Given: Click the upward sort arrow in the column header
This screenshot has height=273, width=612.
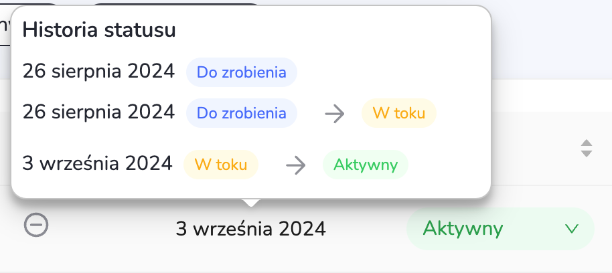Looking at the screenshot, I should point(587,144).
